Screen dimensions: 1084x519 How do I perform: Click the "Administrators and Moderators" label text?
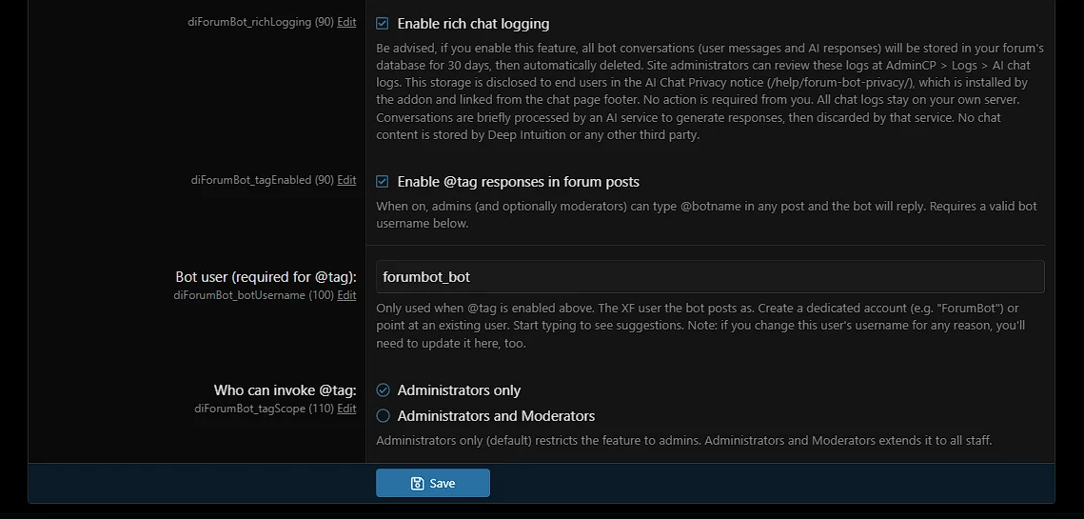tap(496, 416)
